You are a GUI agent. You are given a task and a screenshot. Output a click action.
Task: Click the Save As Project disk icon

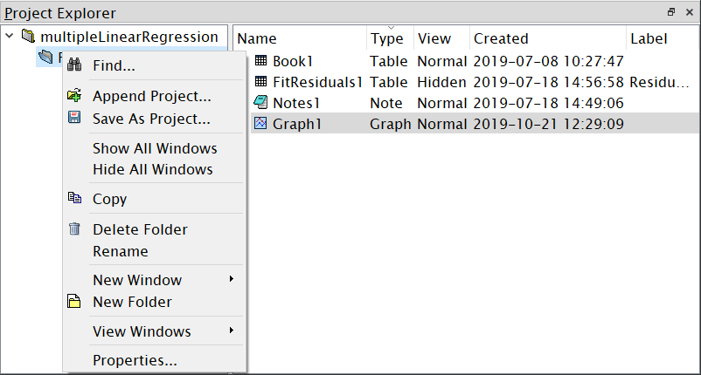click(x=75, y=118)
